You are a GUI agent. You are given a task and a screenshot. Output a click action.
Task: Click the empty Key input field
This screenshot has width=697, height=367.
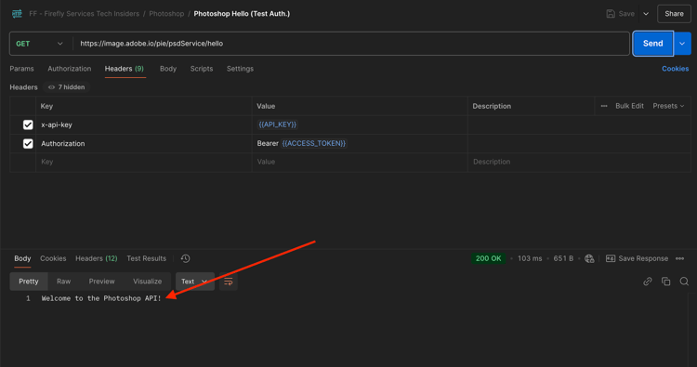pyautogui.click(x=143, y=163)
